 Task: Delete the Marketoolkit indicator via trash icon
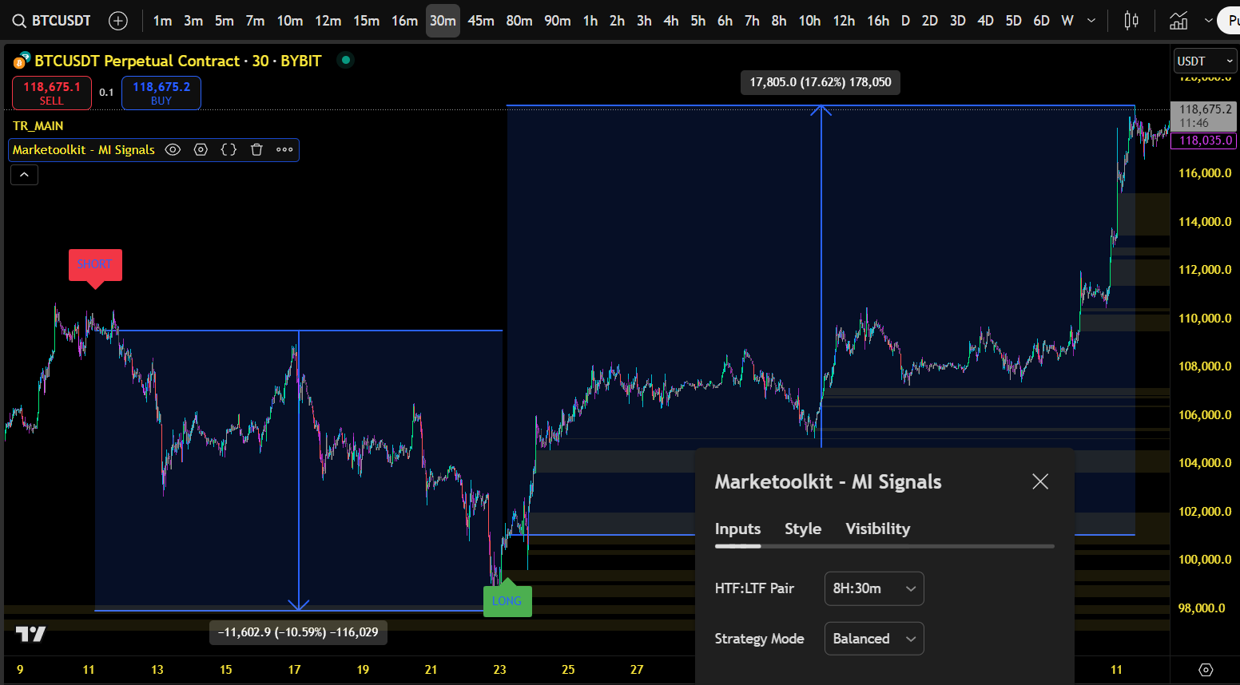click(256, 149)
